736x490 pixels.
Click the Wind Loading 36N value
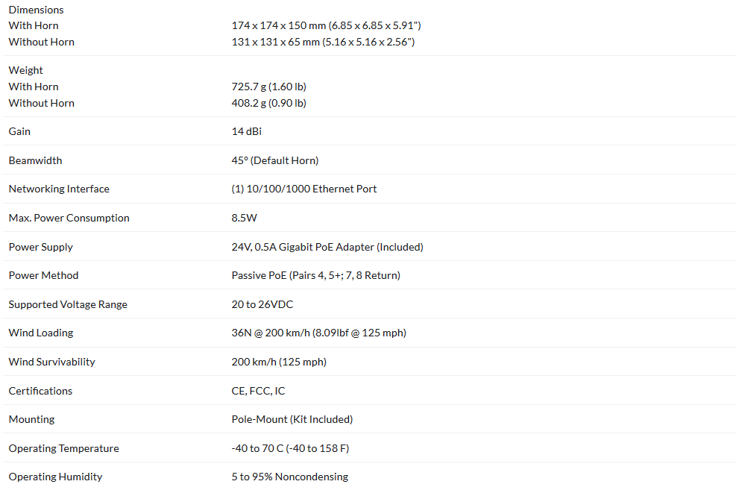click(318, 333)
